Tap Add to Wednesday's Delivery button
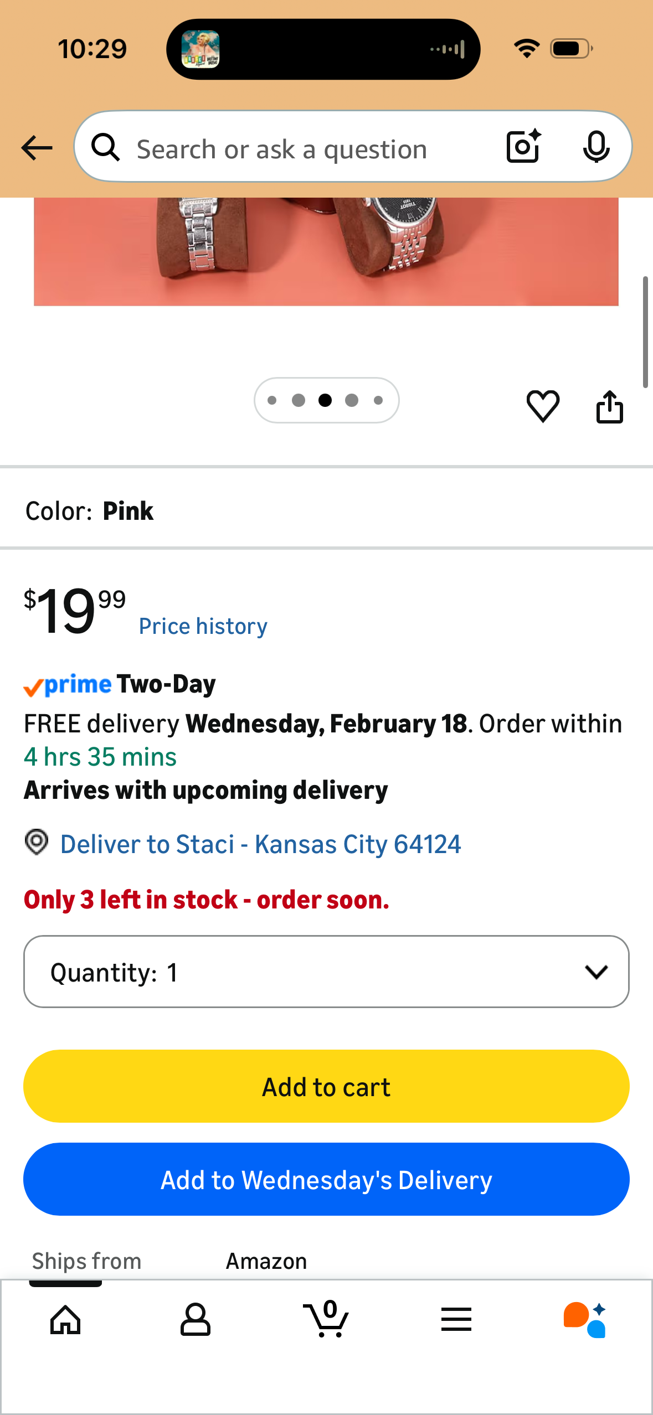Viewport: 653px width, 1415px height. point(326,1179)
